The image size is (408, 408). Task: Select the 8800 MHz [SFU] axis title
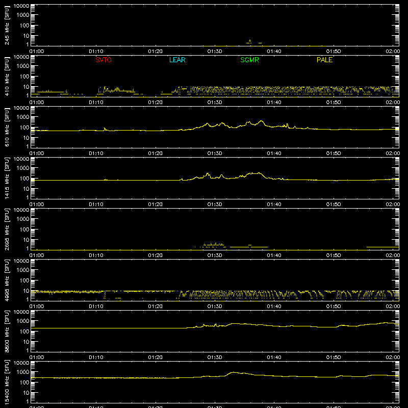point(7,331)
